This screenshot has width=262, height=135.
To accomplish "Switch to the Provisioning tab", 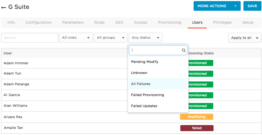I will (169, 22).
